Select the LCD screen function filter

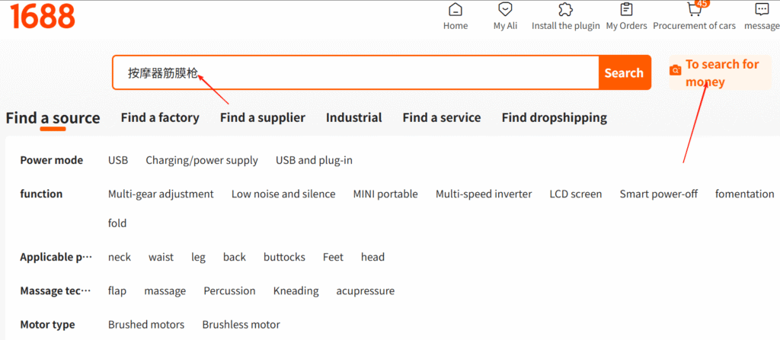click(x=576, y=194)
